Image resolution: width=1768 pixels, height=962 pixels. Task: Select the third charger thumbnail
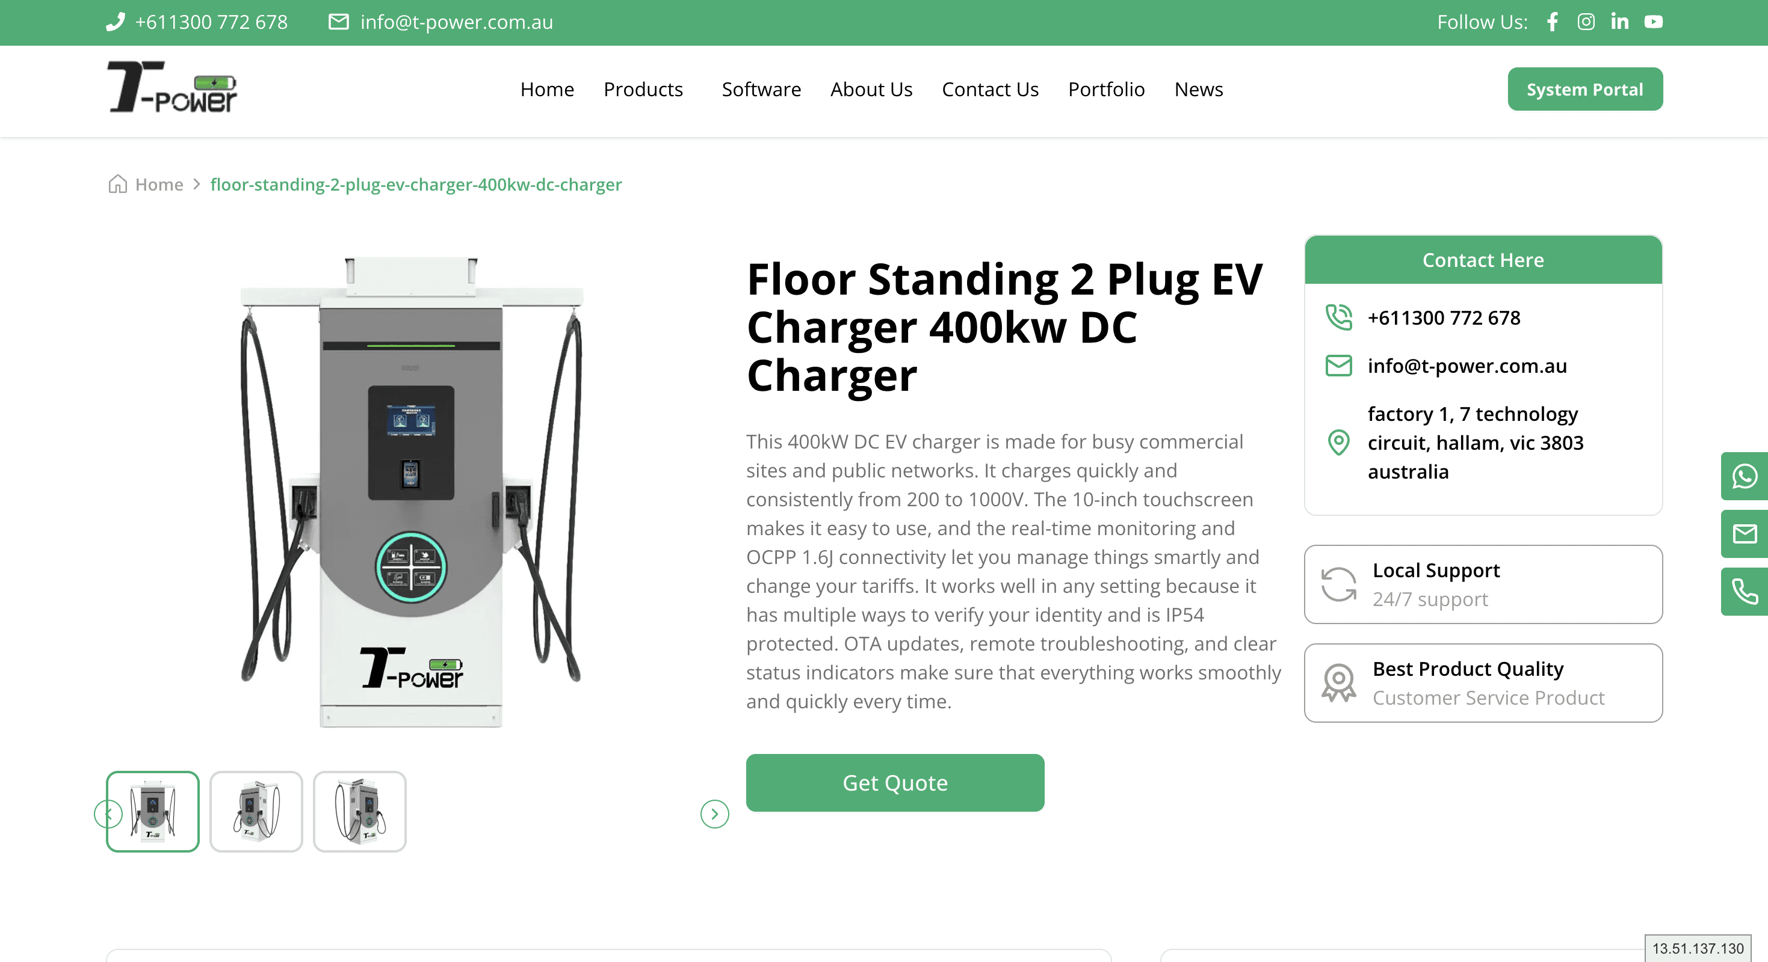(x=360, y=811)
